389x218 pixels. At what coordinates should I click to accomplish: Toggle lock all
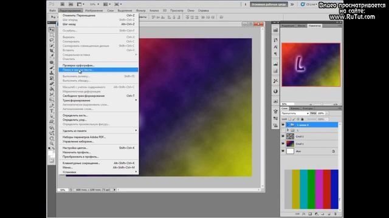coord(302,119)
